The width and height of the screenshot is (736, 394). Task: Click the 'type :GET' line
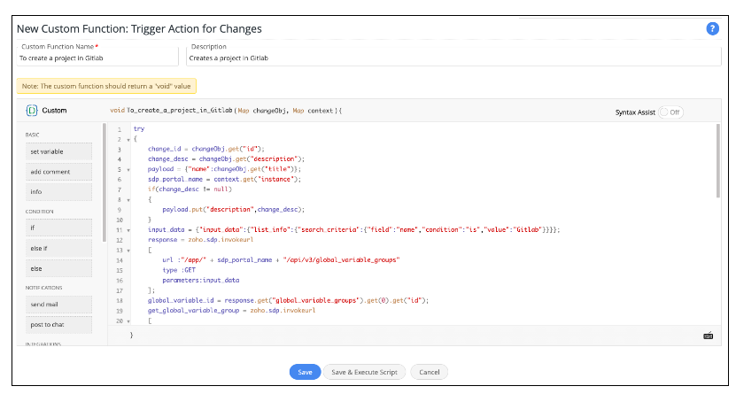coord(179,270)
